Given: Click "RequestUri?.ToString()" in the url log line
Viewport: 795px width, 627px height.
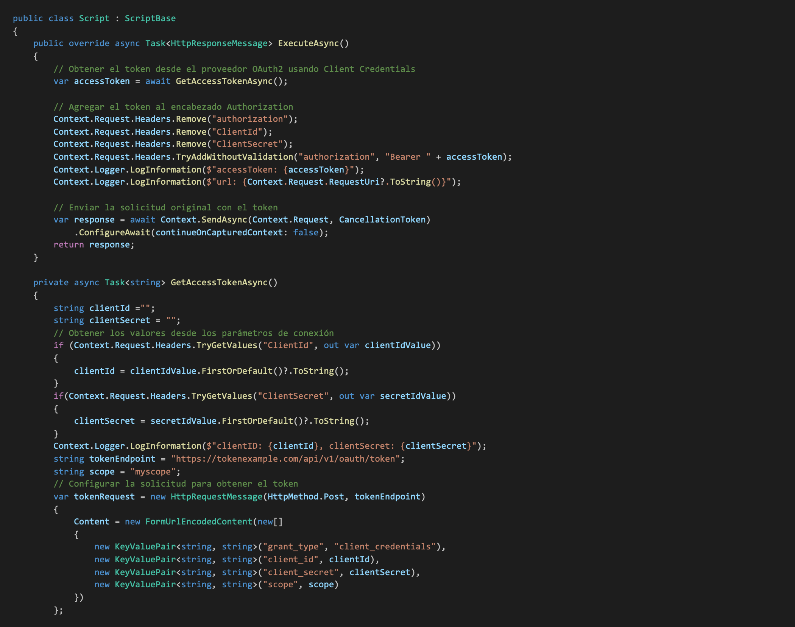Looking at the screenshot, I should coord(385,182).
